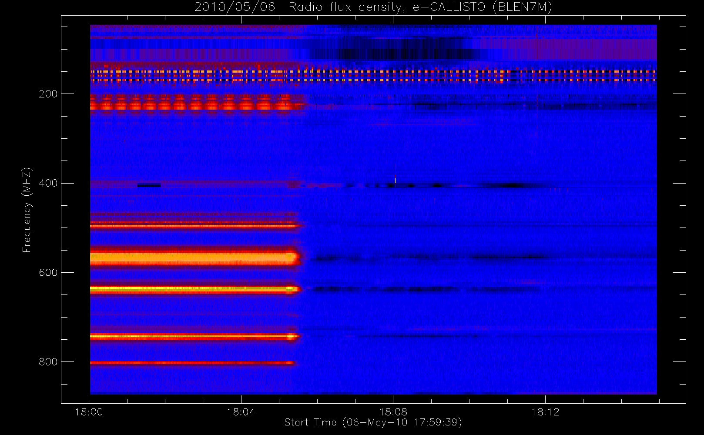Image resolution: width=704 pixels, height=435 pixels.
Task: Select the Frequency (MHZ) axis label
Action: tap(27, 210)
